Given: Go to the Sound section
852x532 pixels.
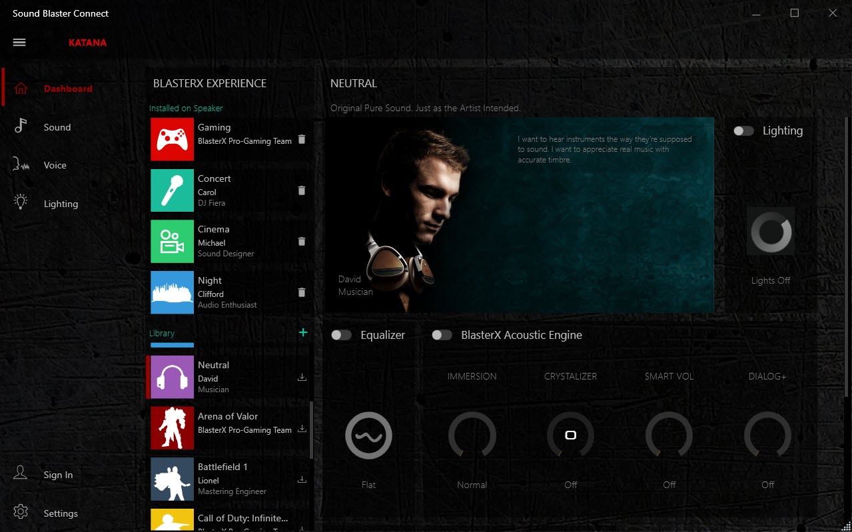Looking at the screenshot, I should click(57, 127).
